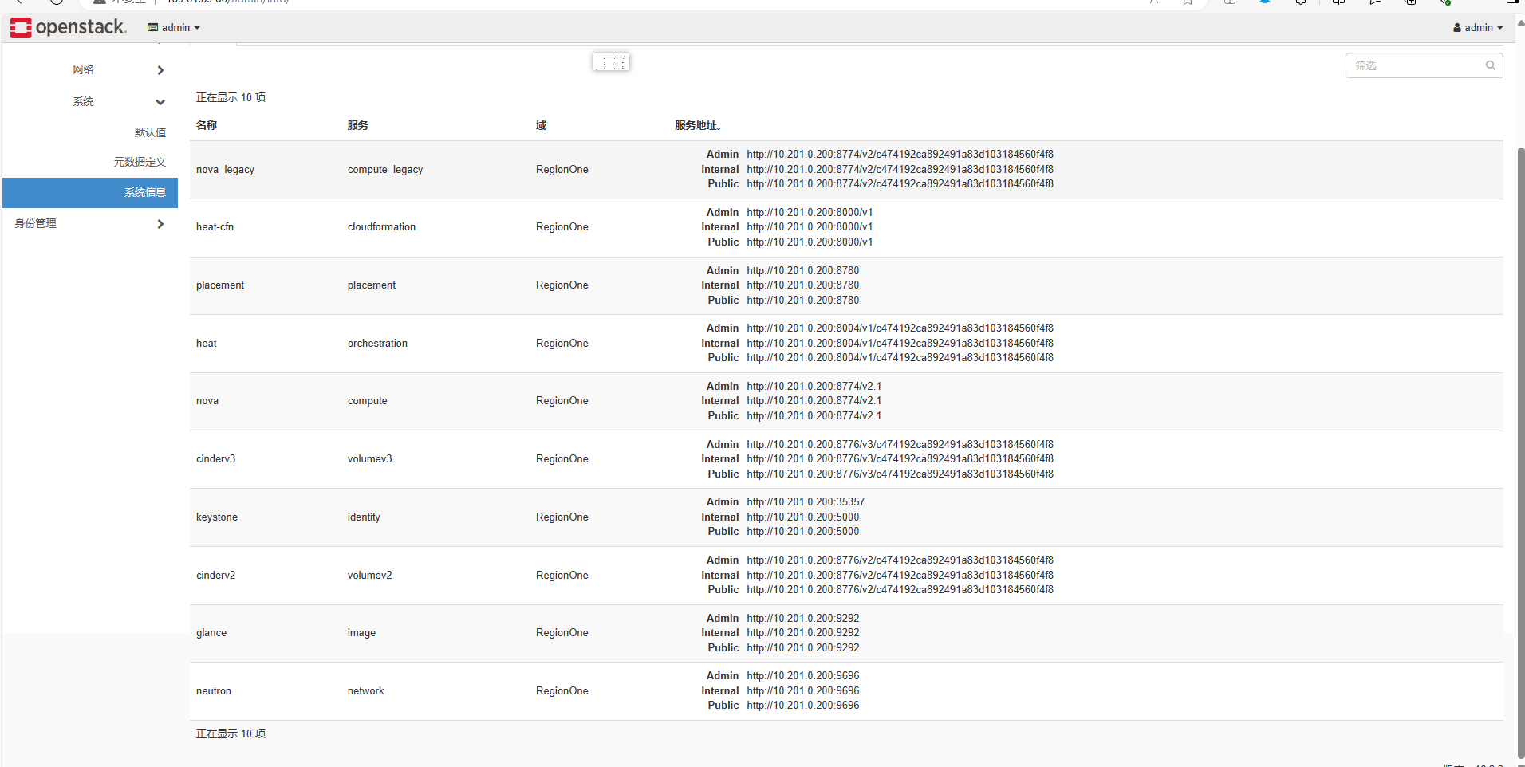Click the 不安全 security indicator in address bar
The height and width of the screenshot is (767, 1525).
pos(121,2)
